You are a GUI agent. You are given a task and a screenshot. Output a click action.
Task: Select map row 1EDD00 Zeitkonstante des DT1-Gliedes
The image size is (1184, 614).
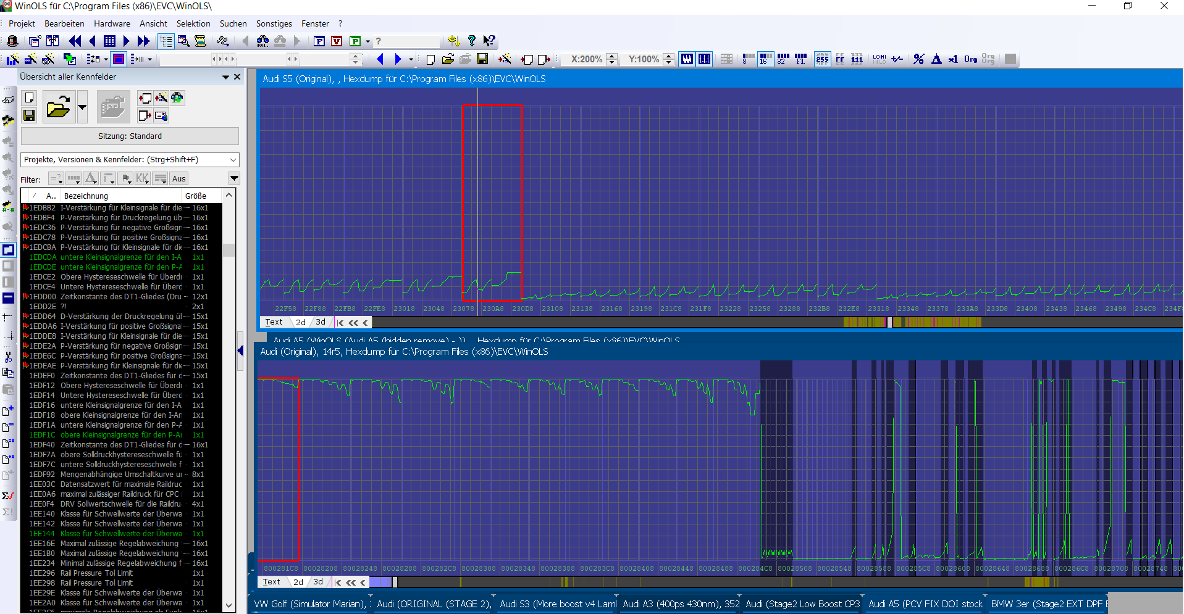point(122,297)
